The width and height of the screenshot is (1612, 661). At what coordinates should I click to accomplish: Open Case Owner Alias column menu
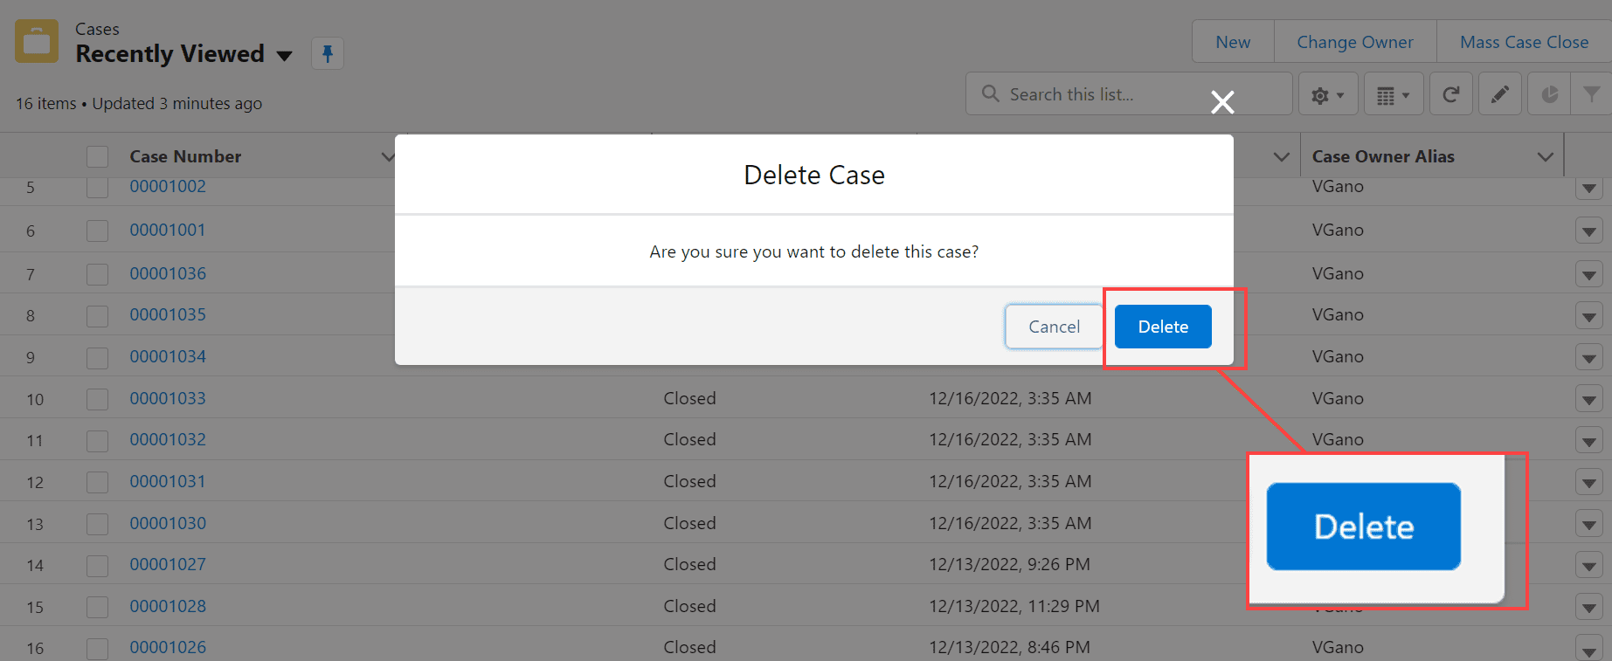click(1545, 157)
